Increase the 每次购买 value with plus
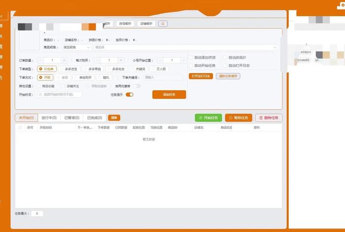345x232 pixels. pos(121,60)
